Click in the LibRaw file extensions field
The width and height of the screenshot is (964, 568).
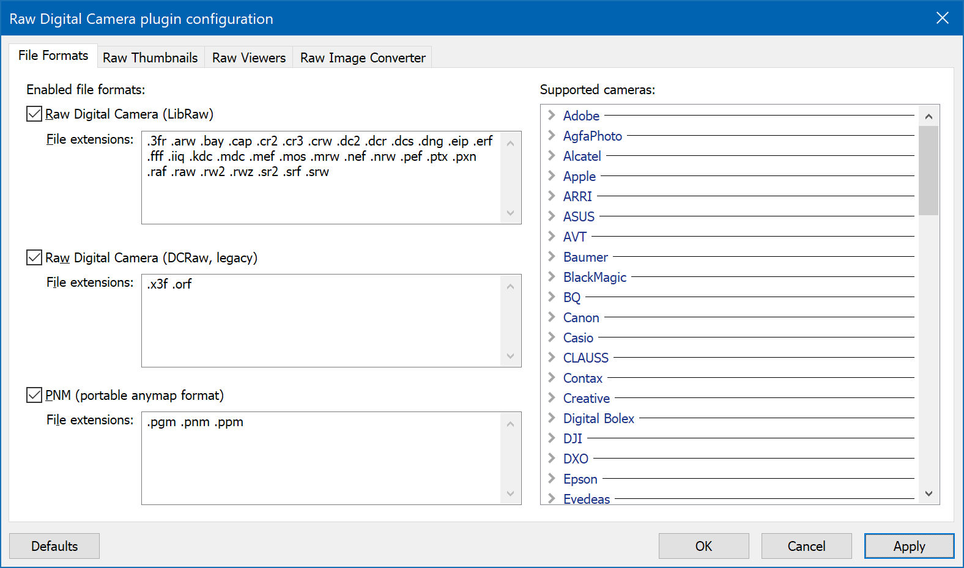(321, 177)
